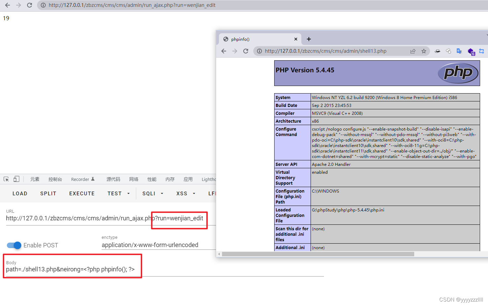Toggle the Enable POST switch

coord(14,245)
